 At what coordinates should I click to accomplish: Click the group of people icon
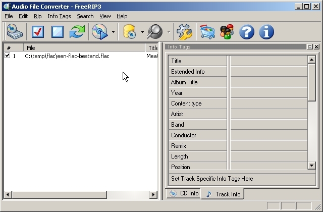(227, 32)
